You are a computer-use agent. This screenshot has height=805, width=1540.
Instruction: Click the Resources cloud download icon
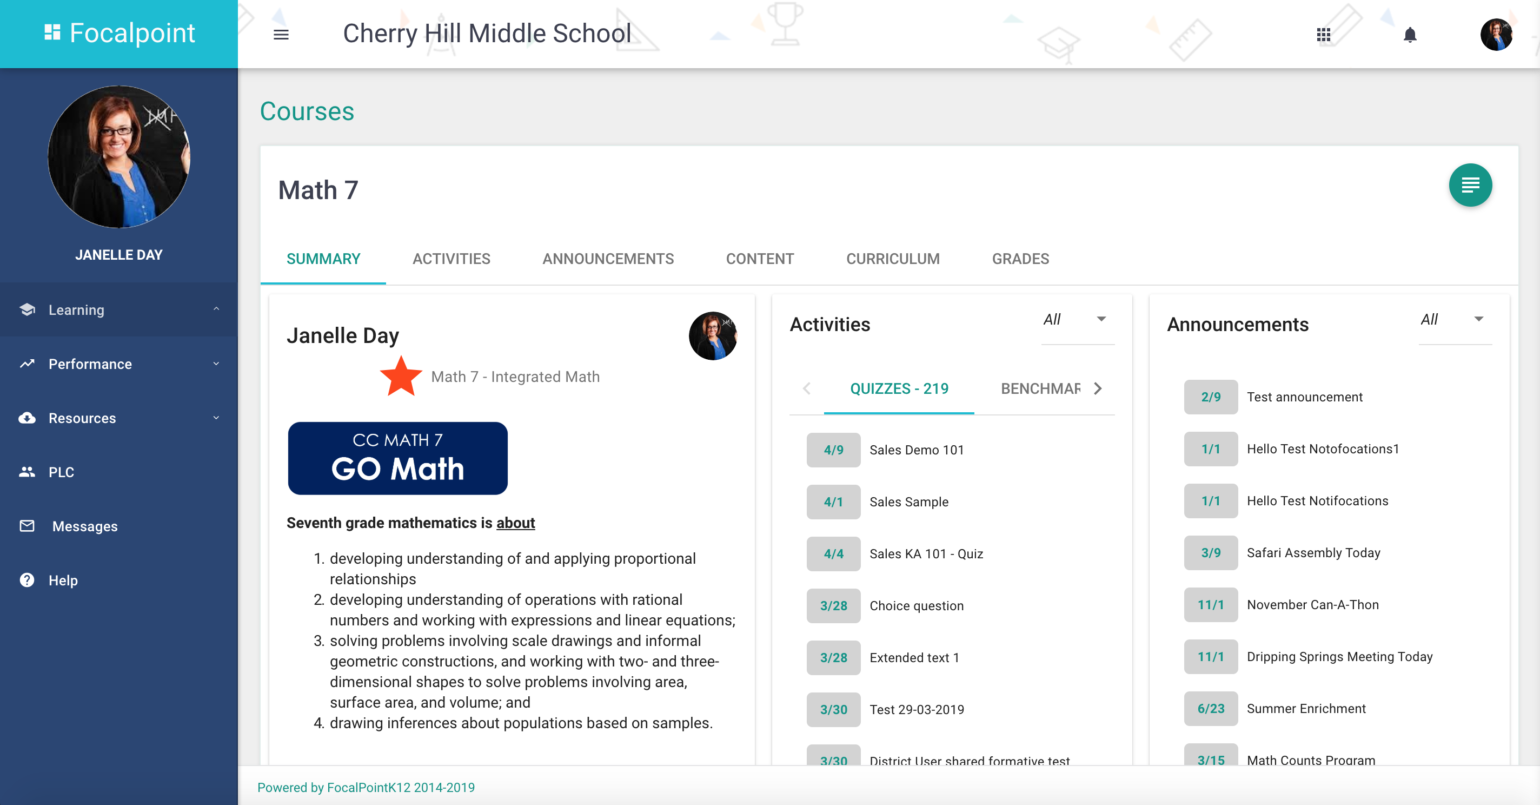coord(27,418)
